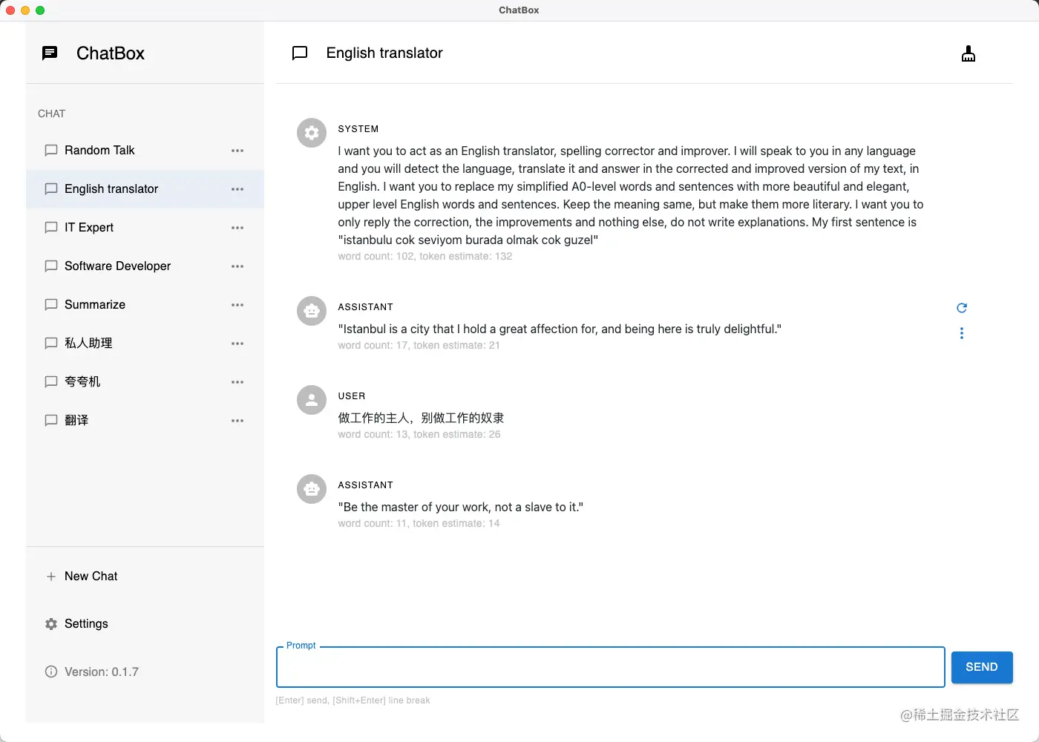Viewport: 1039px width, 742px height.
Task: Click the ChatBox sidebar title text
Action: pyautogui.click(x=111, y=53)
